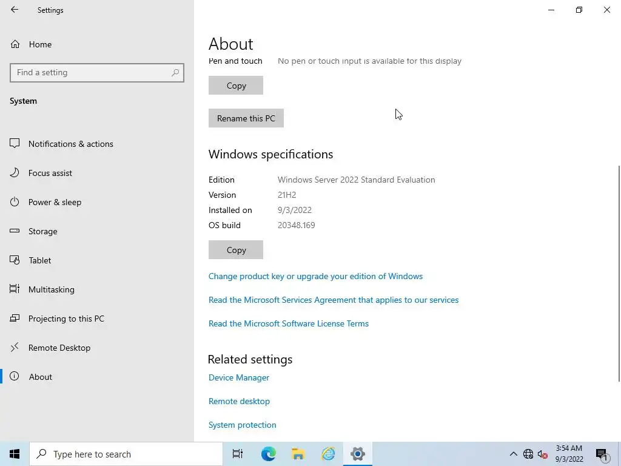Screen dimensions: 621x466
Task: Open Remote desktop related setting link
Action: click(239, 402)
